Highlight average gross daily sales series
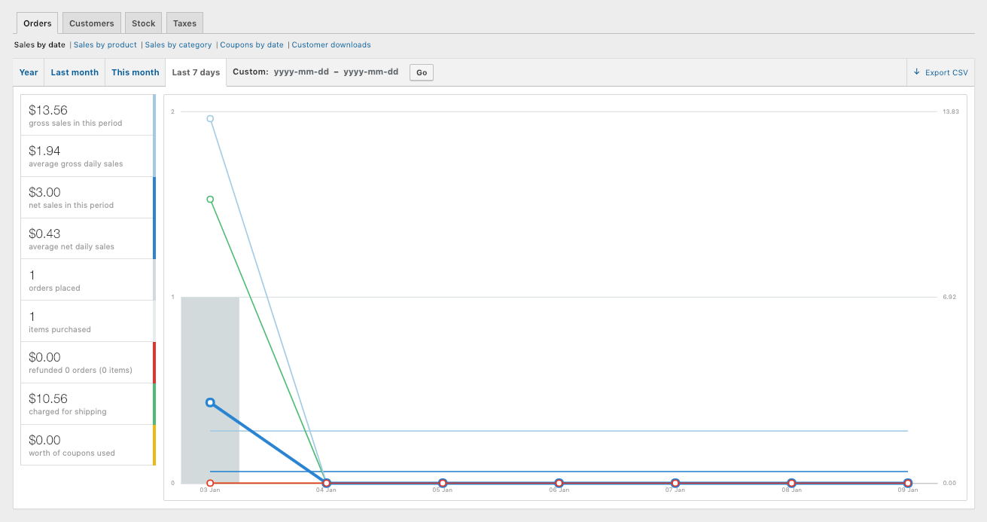Screen dimensions: 987x522 click(87, 156)
